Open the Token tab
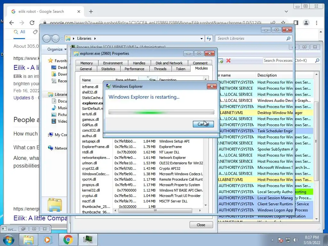 pyautogui.click(x=181, y=69)
